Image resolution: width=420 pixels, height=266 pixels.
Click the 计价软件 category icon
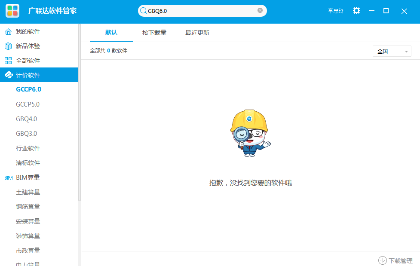[x=9, y=75]
